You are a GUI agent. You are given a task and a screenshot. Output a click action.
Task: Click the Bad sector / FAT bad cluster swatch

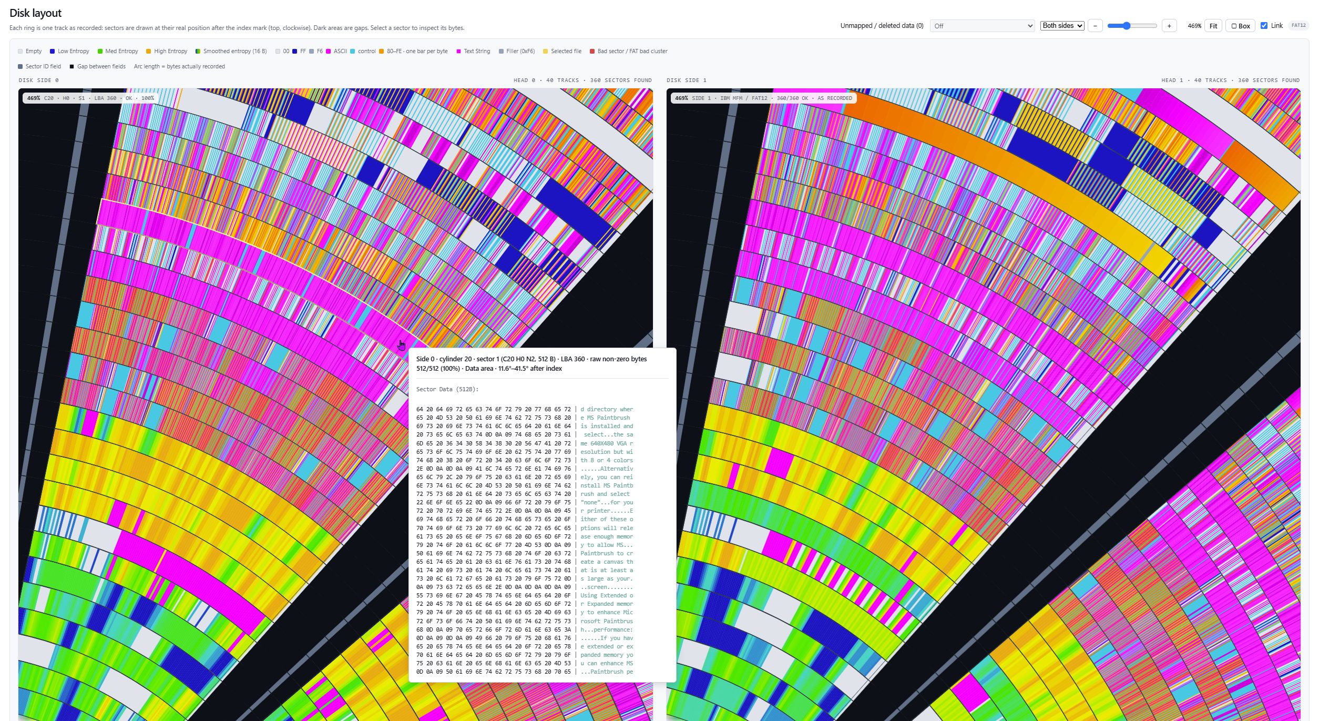tap(592, 52)
